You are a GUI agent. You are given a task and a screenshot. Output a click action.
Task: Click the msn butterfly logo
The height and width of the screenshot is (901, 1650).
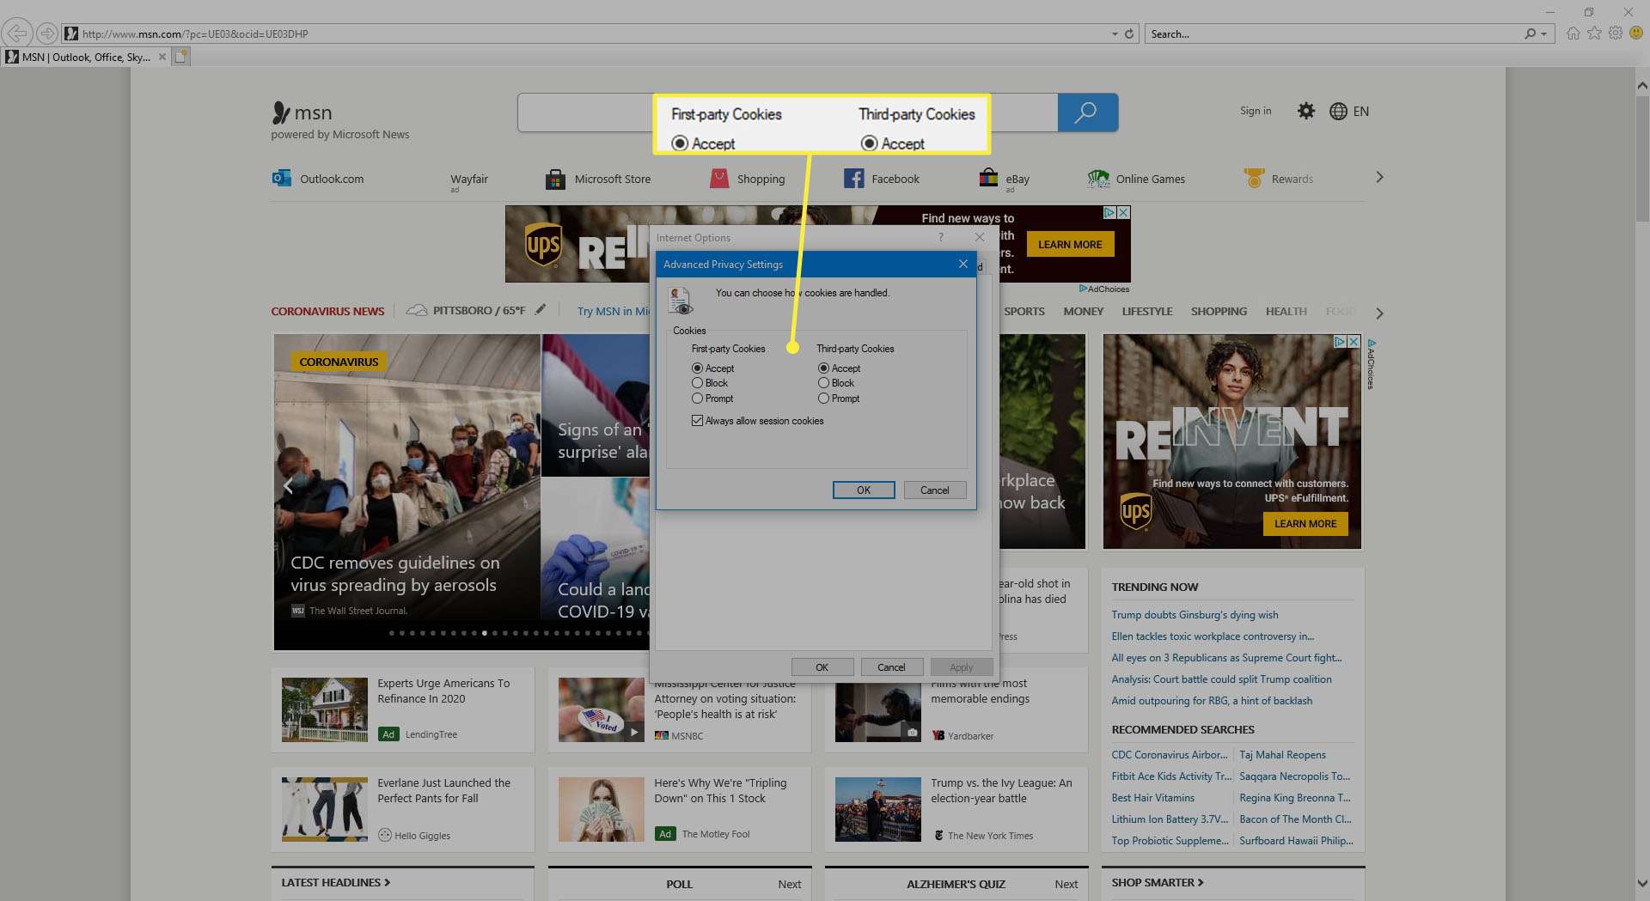[280, 113]
